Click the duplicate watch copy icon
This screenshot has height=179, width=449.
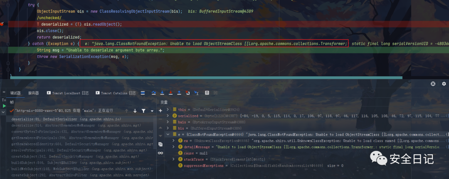[160, 144]
